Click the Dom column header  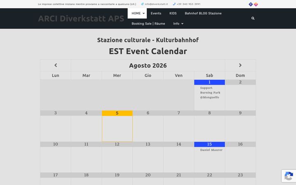click(x=240, y=76)
